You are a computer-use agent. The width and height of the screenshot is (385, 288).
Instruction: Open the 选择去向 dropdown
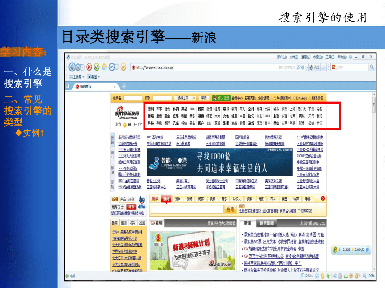pos(184,98)
